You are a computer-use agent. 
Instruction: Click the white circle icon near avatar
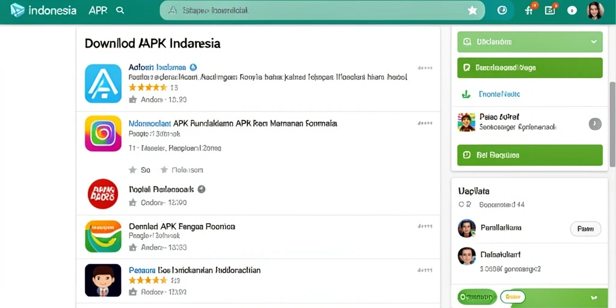[572, 11]
